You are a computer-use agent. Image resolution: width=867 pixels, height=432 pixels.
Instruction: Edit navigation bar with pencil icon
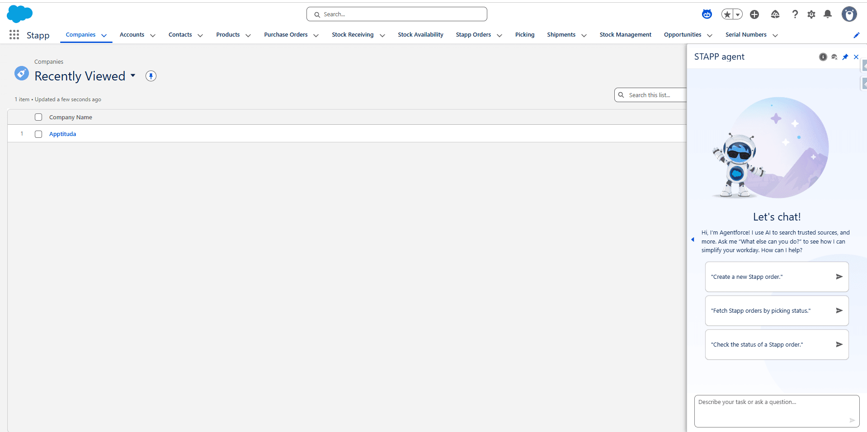857,35
